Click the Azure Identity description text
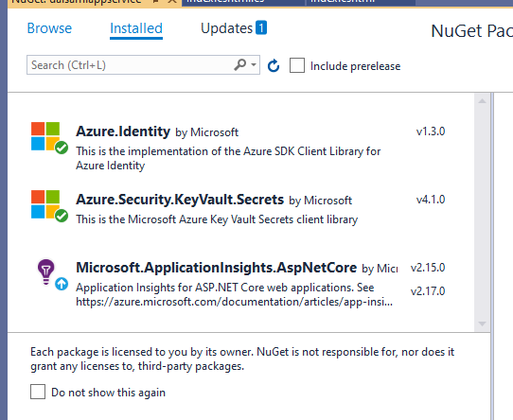 tap(228, 159)
